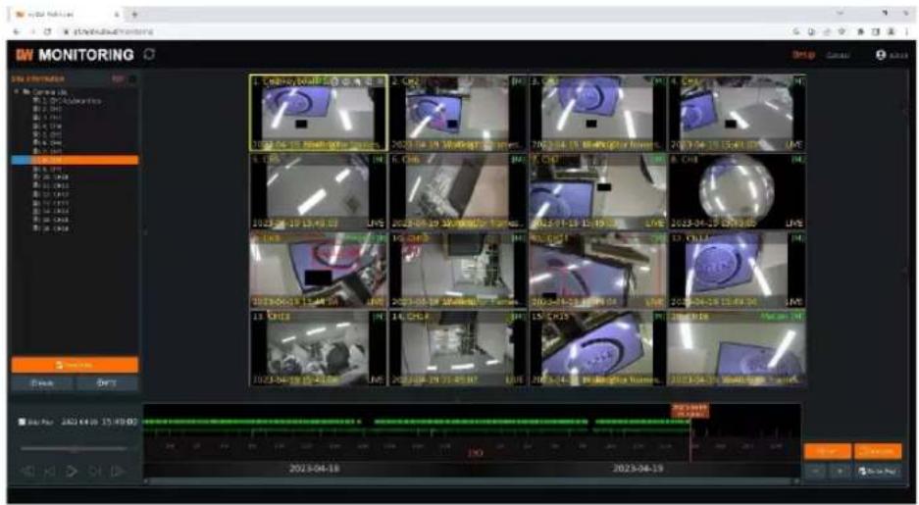Click the refresh icon beside MONITORING title
The width and height of the screenshot is (919, 505).
pyautogui.click(x=149, y=55)
